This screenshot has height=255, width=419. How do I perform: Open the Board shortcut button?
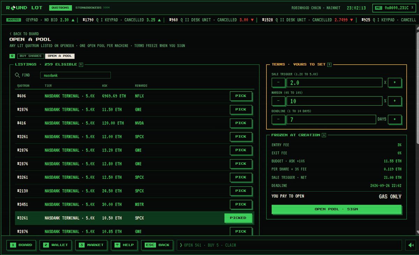tap(21, 245)
